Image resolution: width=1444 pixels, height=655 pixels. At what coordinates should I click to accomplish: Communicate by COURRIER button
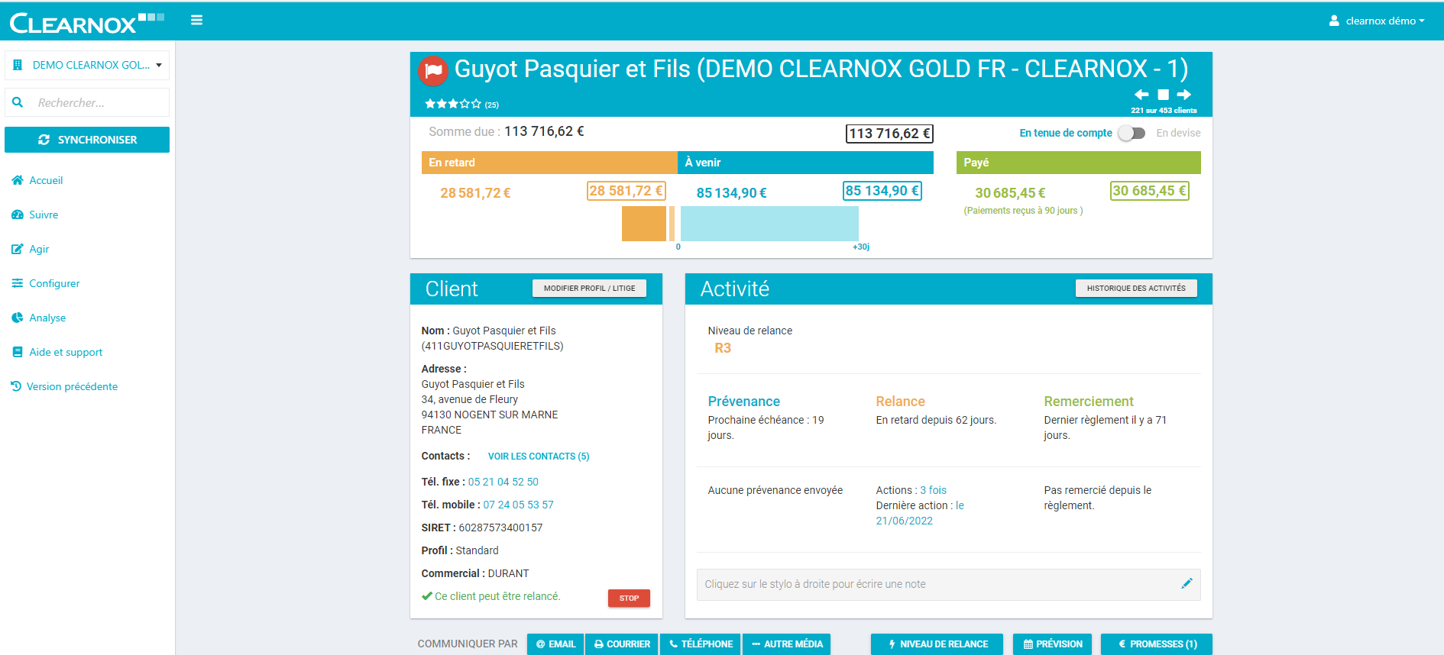622,644
